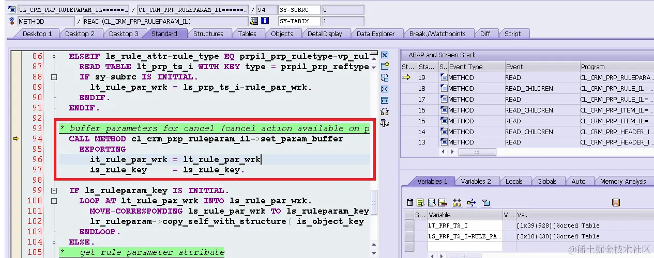Click the LT_PRP_TS_I variable cell
The width and height of the screenshot is (654, 258).
click(x=464, y=225)
